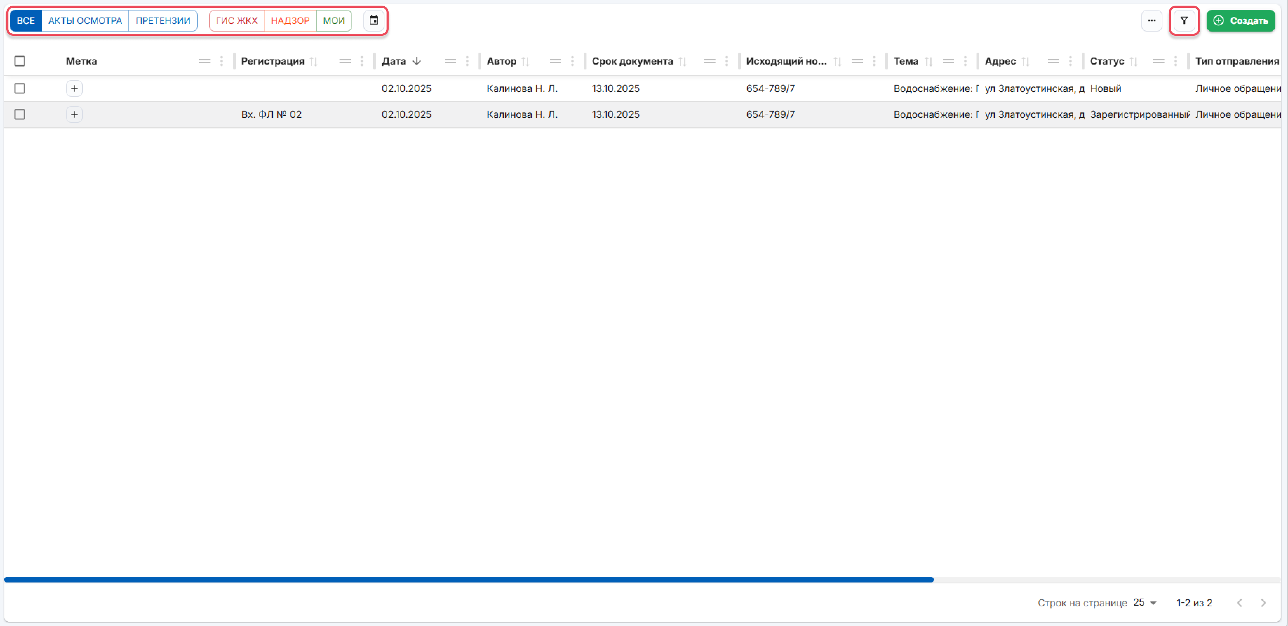Open the filter funnel icon
1288x626 pixels.
pos(1183,20)
